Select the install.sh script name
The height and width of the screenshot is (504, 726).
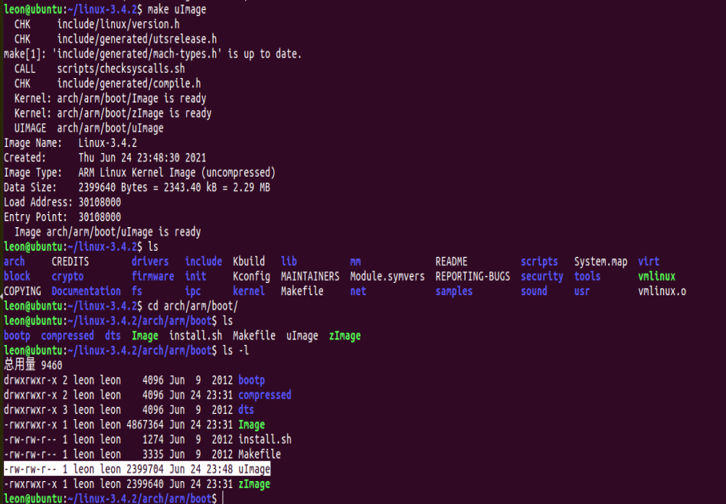(x=197, y=335)
